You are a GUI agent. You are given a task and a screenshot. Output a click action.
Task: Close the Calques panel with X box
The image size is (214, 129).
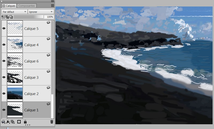tap(4, 6)
